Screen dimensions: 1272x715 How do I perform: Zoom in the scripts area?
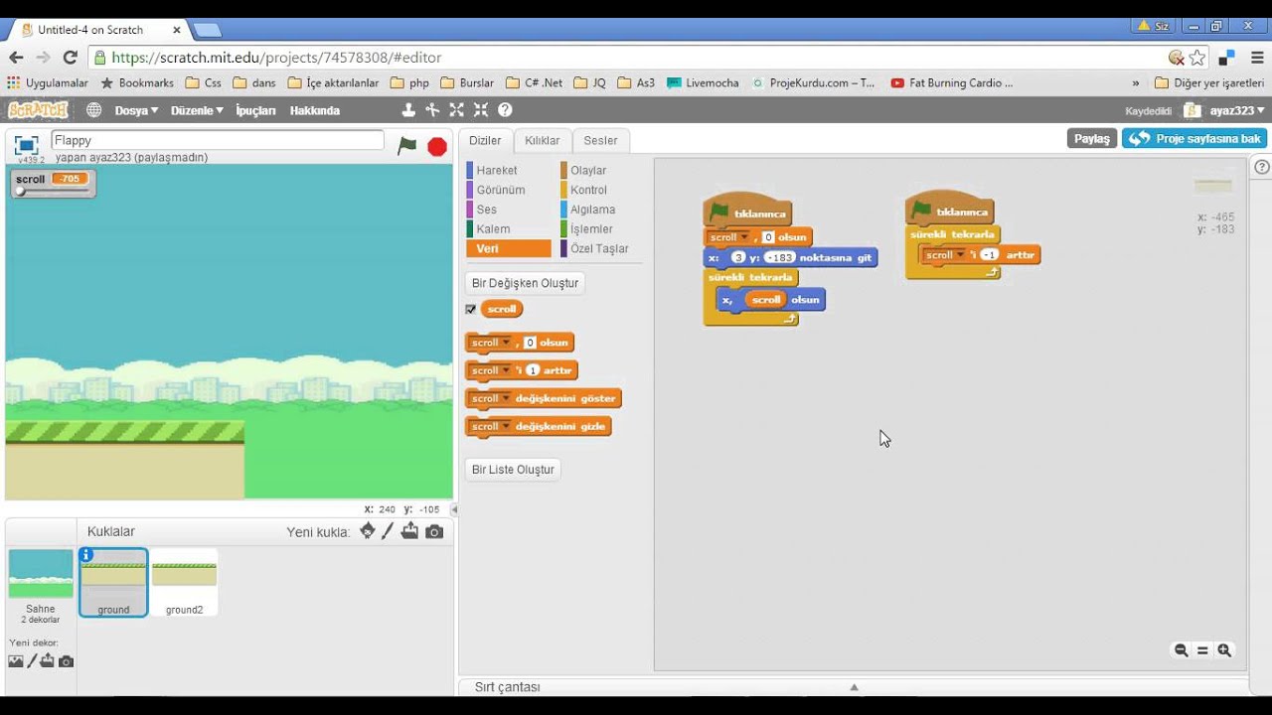(1224, 650)
